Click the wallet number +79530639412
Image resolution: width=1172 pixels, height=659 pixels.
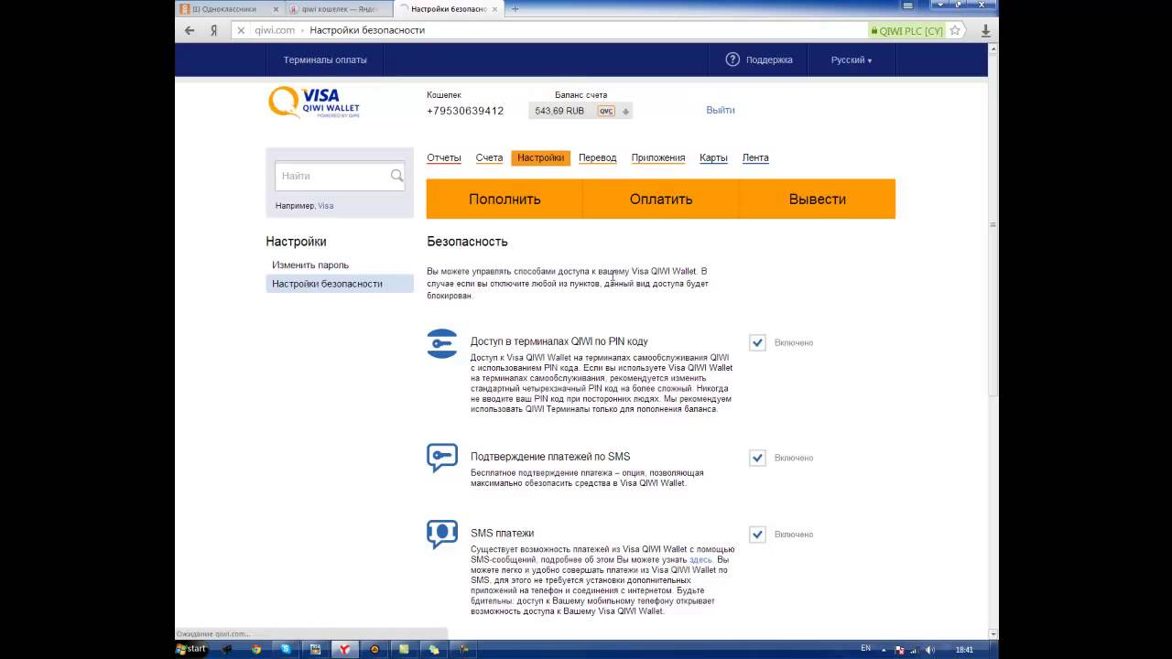point(465,111)
